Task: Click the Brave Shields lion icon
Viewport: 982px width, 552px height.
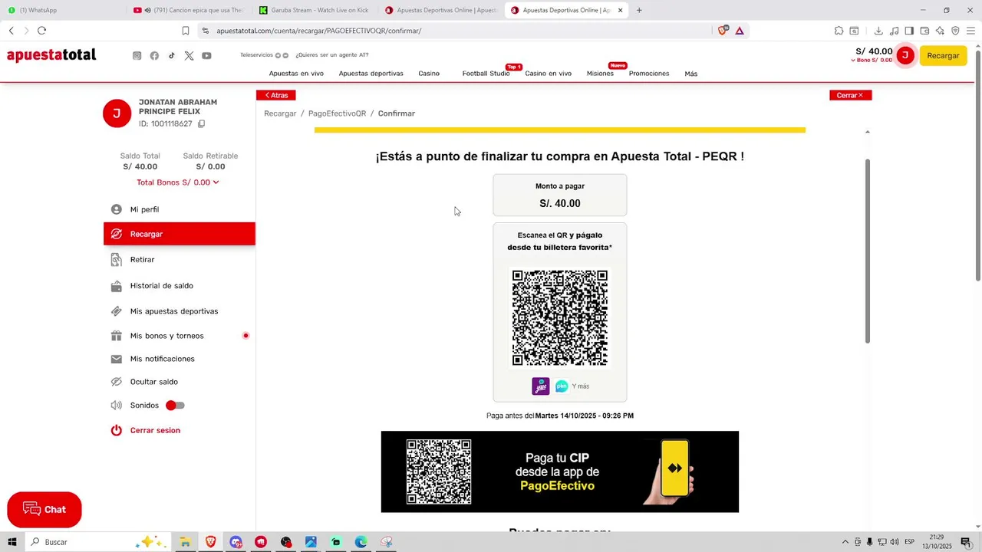Action: [x=722, y=31]
